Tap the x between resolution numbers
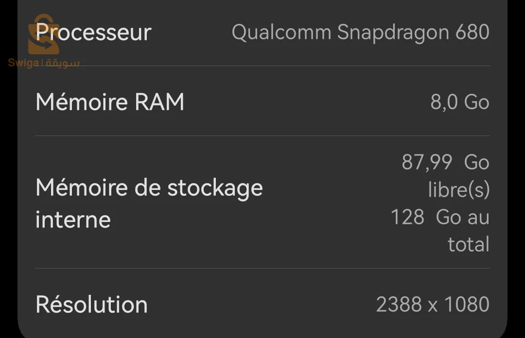Image resolution: width=525 pixels, height=338 pixels. click(433, 305)
